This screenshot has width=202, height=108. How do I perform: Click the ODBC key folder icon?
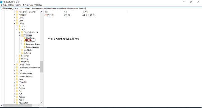coord(17,18)
